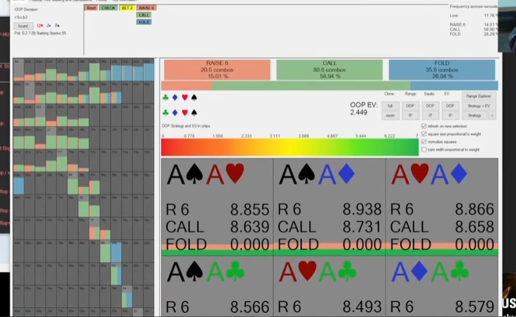Image resolution: width=516 pixels, height=317 pixels.
Task: Switch view to Strategy only
Action: [474, 116]
